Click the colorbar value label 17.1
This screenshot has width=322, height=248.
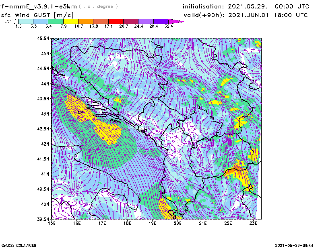point(108,26)
